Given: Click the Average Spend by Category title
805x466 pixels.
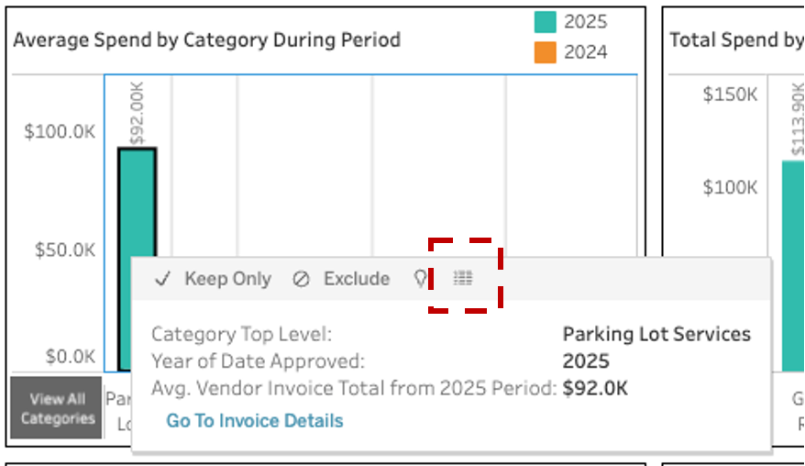Looking at the screenshot, I should 207,40.
